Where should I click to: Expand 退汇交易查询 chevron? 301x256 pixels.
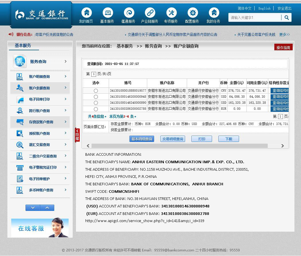(66, 144)
